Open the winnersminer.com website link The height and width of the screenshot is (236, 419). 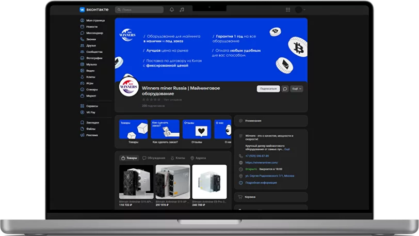[x=262, y=163]
